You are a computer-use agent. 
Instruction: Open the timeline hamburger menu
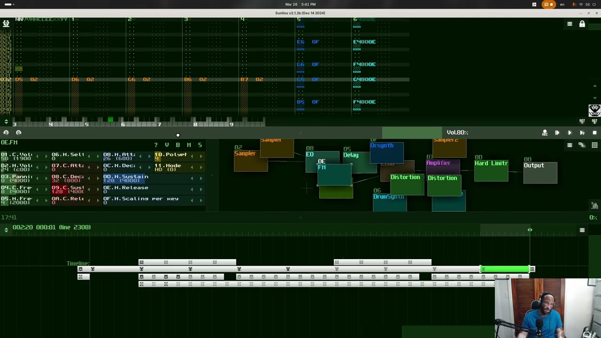coord(582,230)
